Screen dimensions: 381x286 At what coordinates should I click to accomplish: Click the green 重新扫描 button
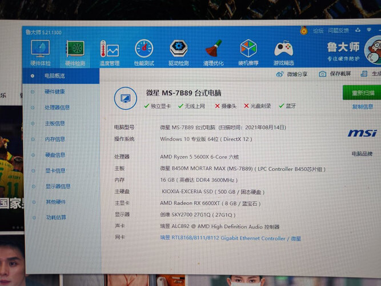[362, 93]
